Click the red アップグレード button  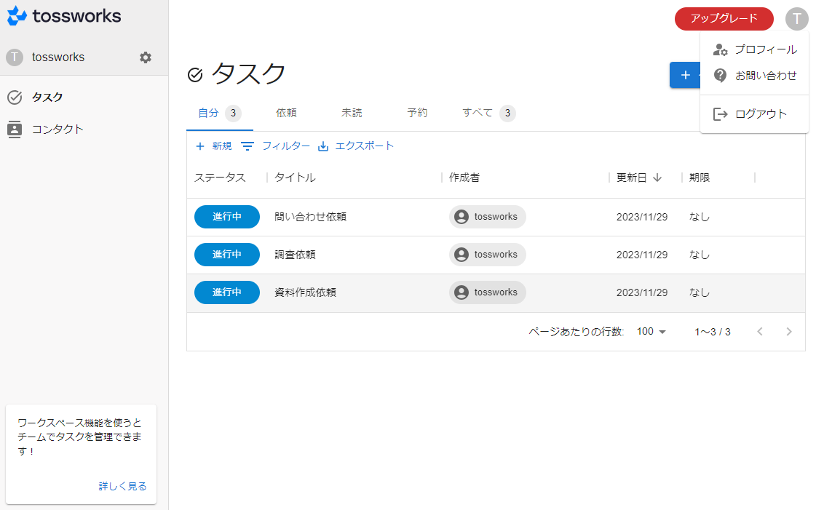724,19
